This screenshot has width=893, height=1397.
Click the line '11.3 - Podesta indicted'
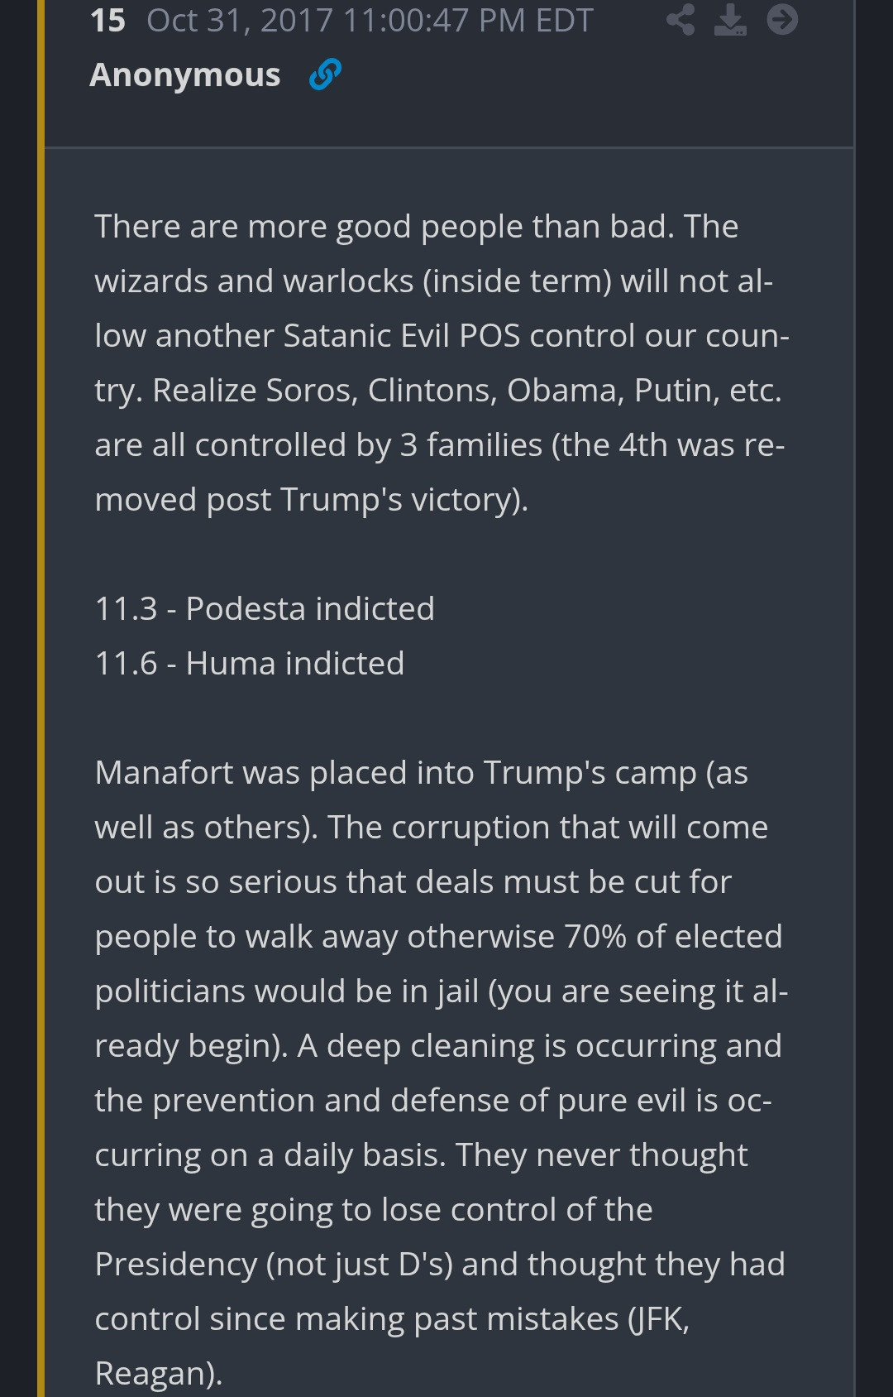[x=265, y=608]
